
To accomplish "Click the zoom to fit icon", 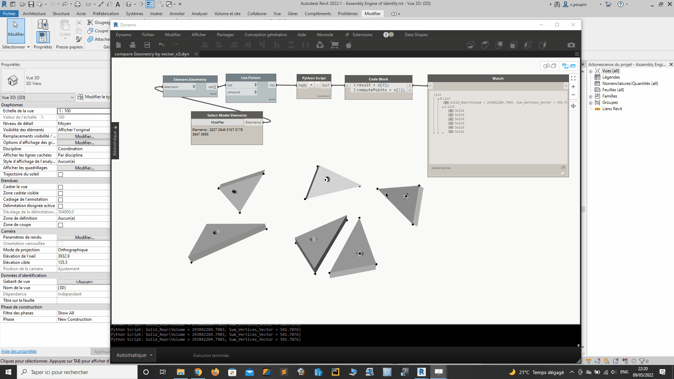I will coord(573,78).
